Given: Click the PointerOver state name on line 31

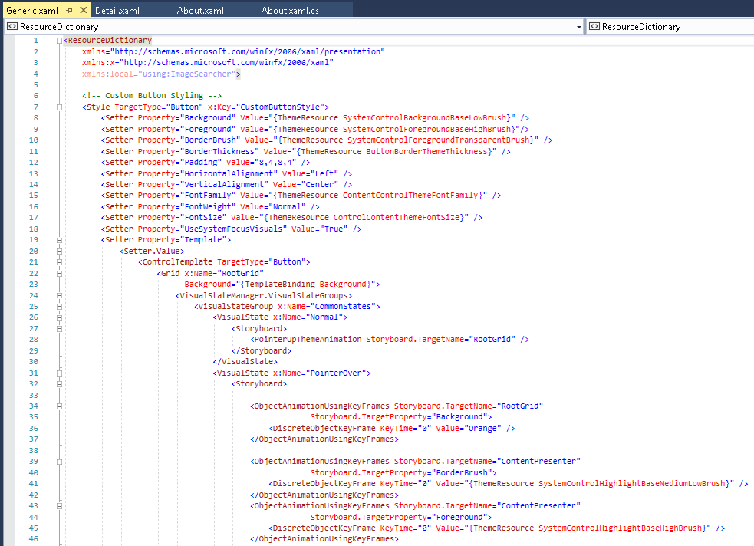Looking at the screenshot, I should coord(336,373).
